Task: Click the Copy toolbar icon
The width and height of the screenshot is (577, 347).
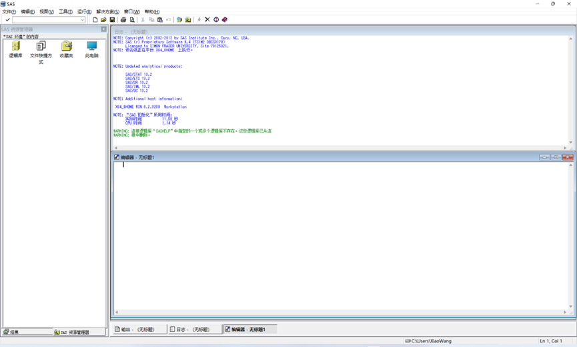Action: click(151, 19)
